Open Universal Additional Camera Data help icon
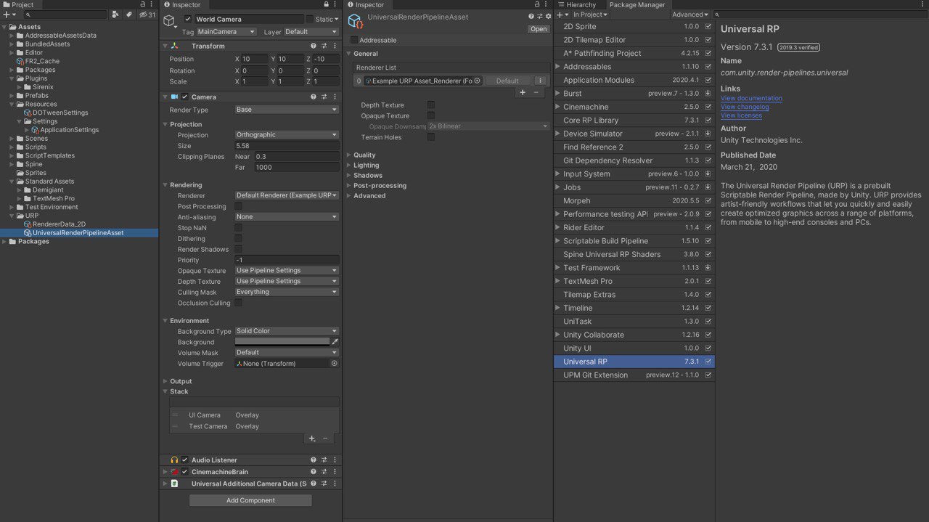 [x=313, y=483]
